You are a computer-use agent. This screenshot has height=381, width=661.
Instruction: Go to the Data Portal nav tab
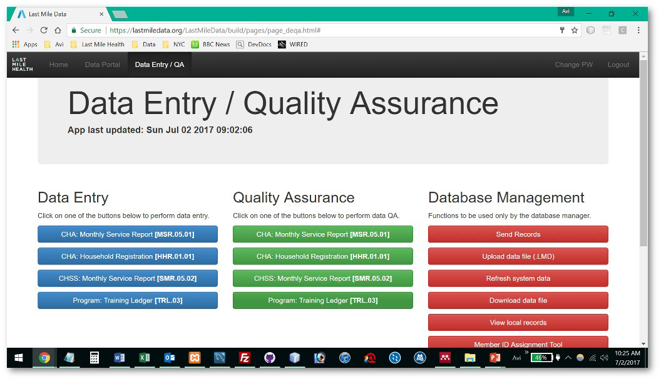(x=102, y=65)
